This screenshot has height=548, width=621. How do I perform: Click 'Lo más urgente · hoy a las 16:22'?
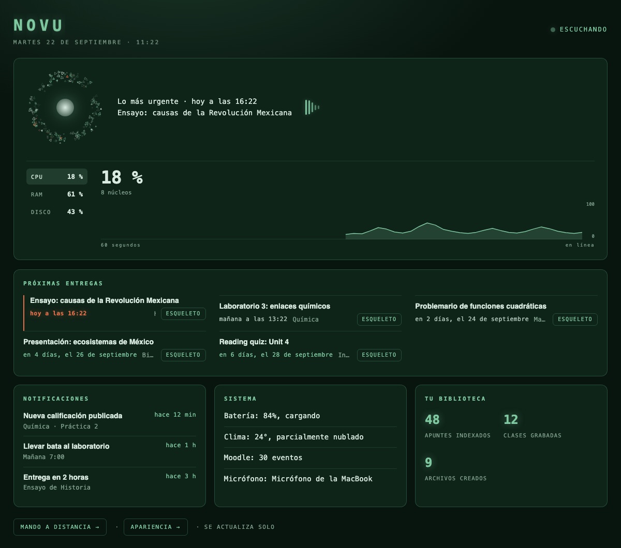187,101
